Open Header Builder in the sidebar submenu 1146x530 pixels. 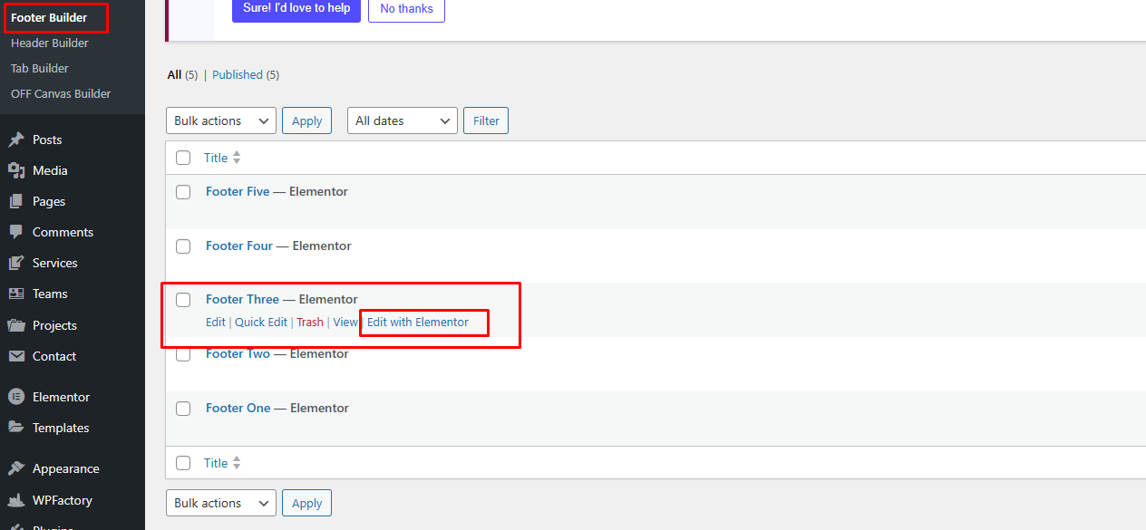[49, 43]
